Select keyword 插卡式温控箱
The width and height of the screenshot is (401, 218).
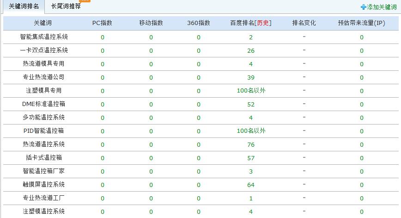(44, 157)
